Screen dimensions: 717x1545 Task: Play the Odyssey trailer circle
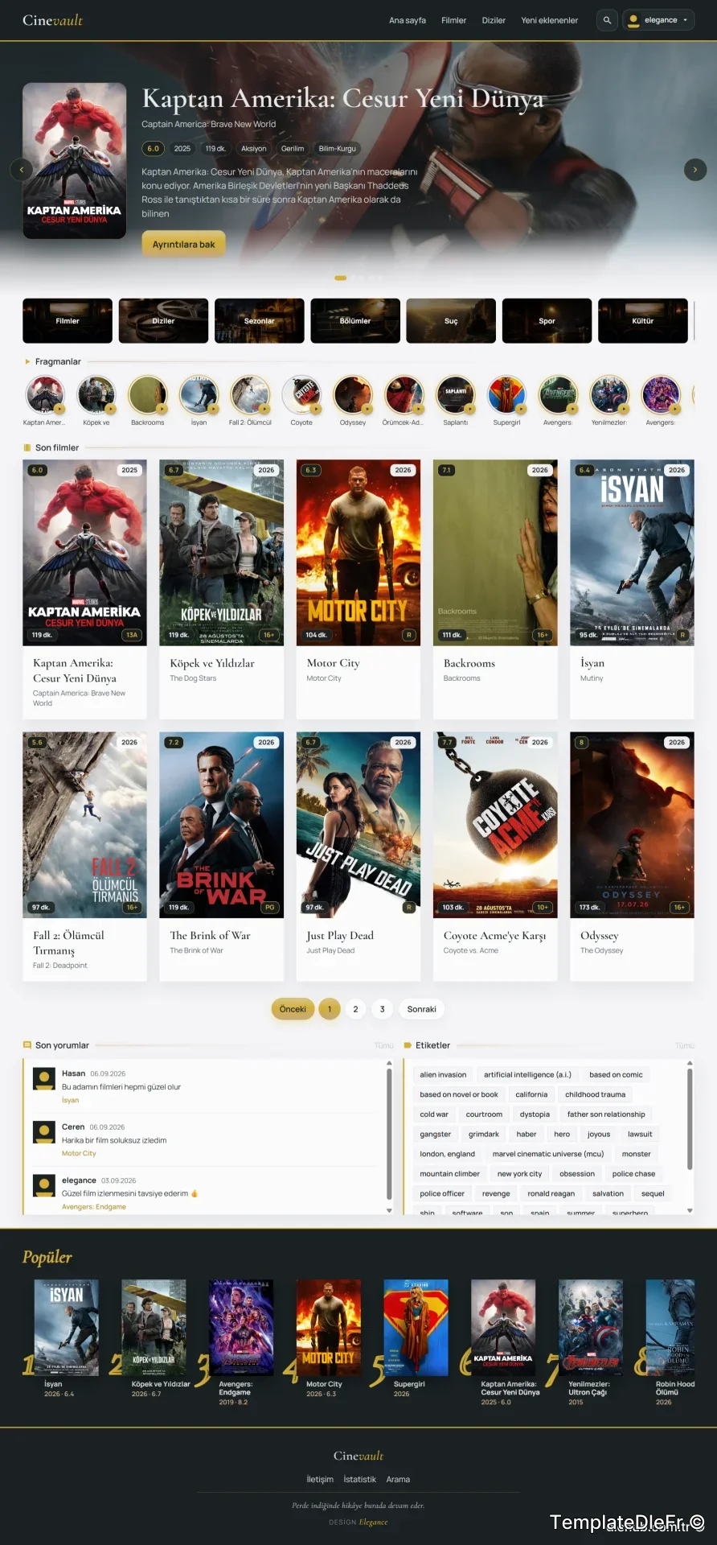tap(353, 395)
